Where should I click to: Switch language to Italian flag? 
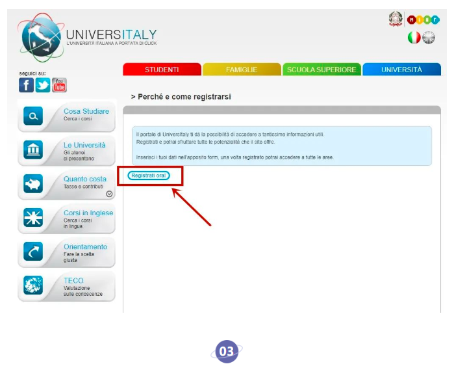tap(414, 38)
